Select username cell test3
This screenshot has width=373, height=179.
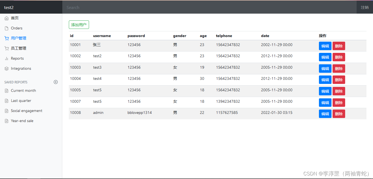(x=97, y=67)
